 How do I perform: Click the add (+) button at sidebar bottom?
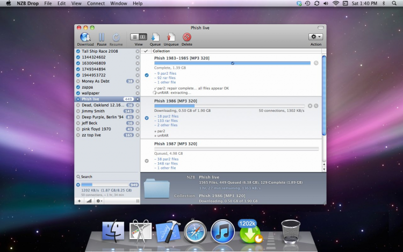tap(80, 200)
